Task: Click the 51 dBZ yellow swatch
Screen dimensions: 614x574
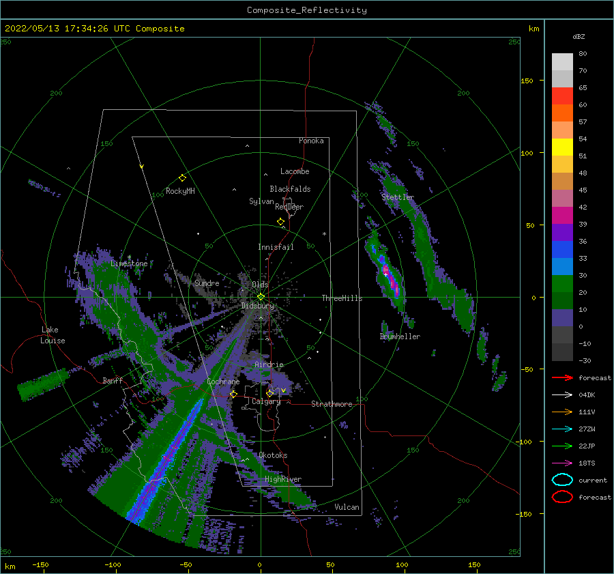Action: tap(562, 147)
